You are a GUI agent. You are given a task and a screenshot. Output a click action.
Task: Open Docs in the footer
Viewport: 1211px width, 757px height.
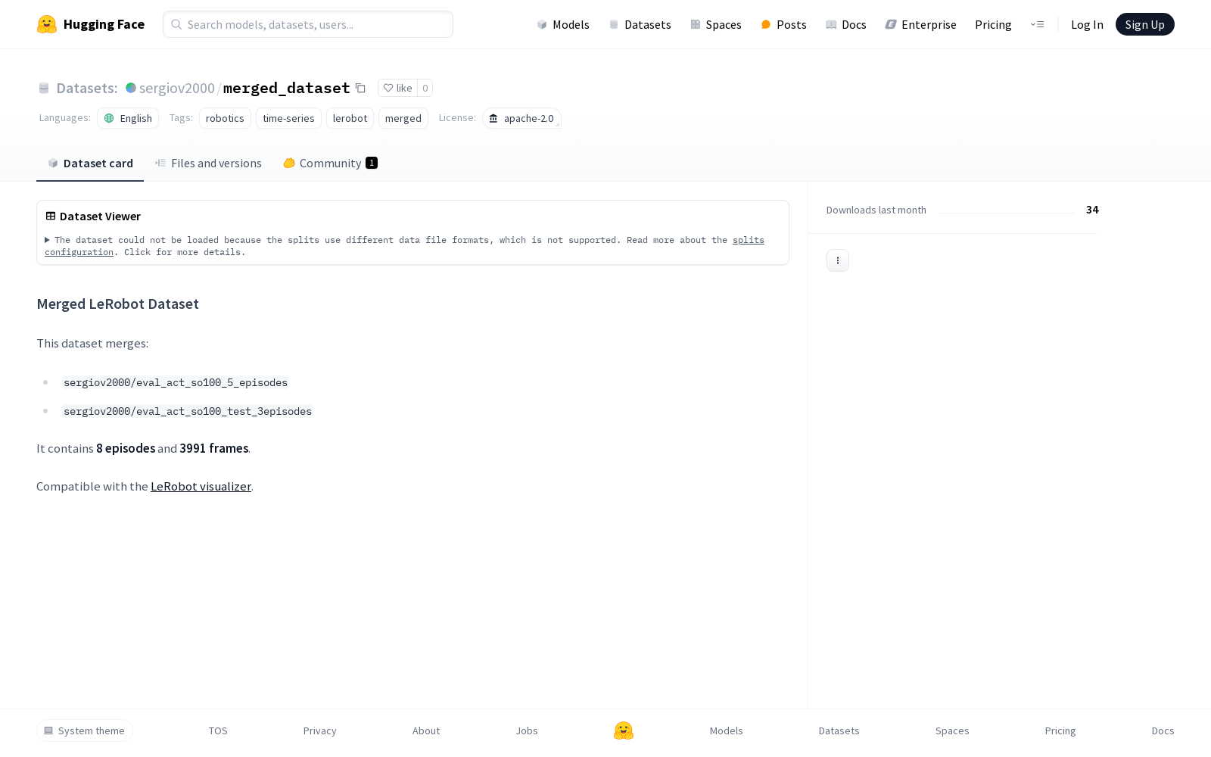pos(1163,731)
